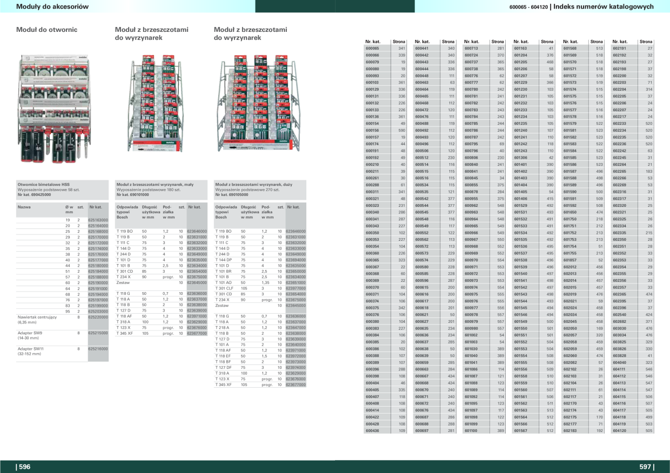670x473 pixels.
Task: Click index entry 601406
Action: point(521,198)
